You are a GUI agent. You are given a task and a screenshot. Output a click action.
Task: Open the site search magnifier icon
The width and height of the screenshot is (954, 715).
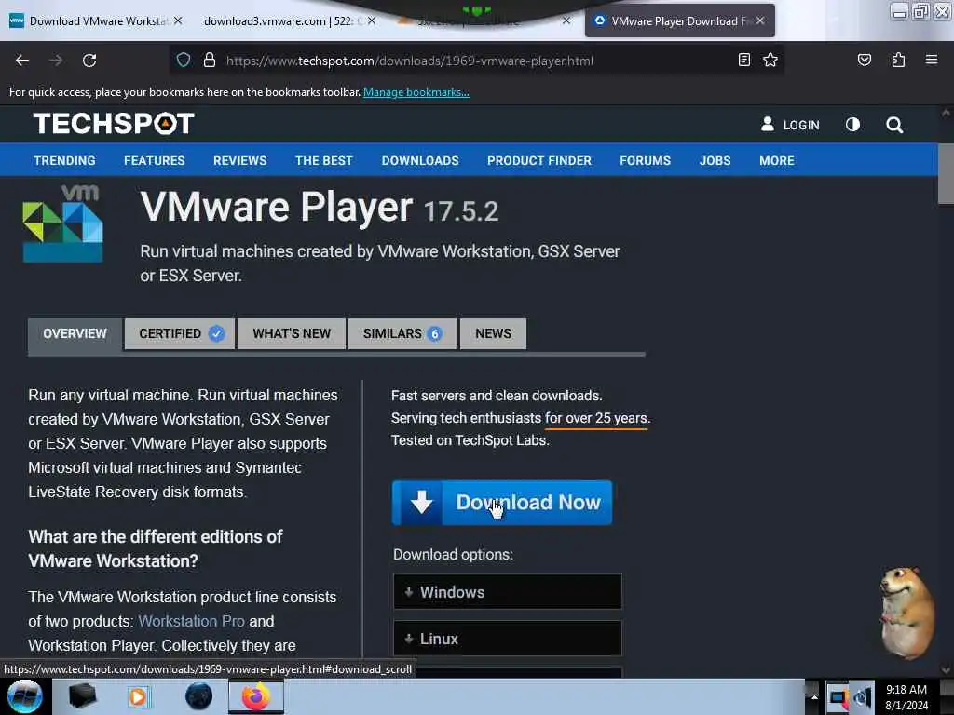(x=893, y=125)
